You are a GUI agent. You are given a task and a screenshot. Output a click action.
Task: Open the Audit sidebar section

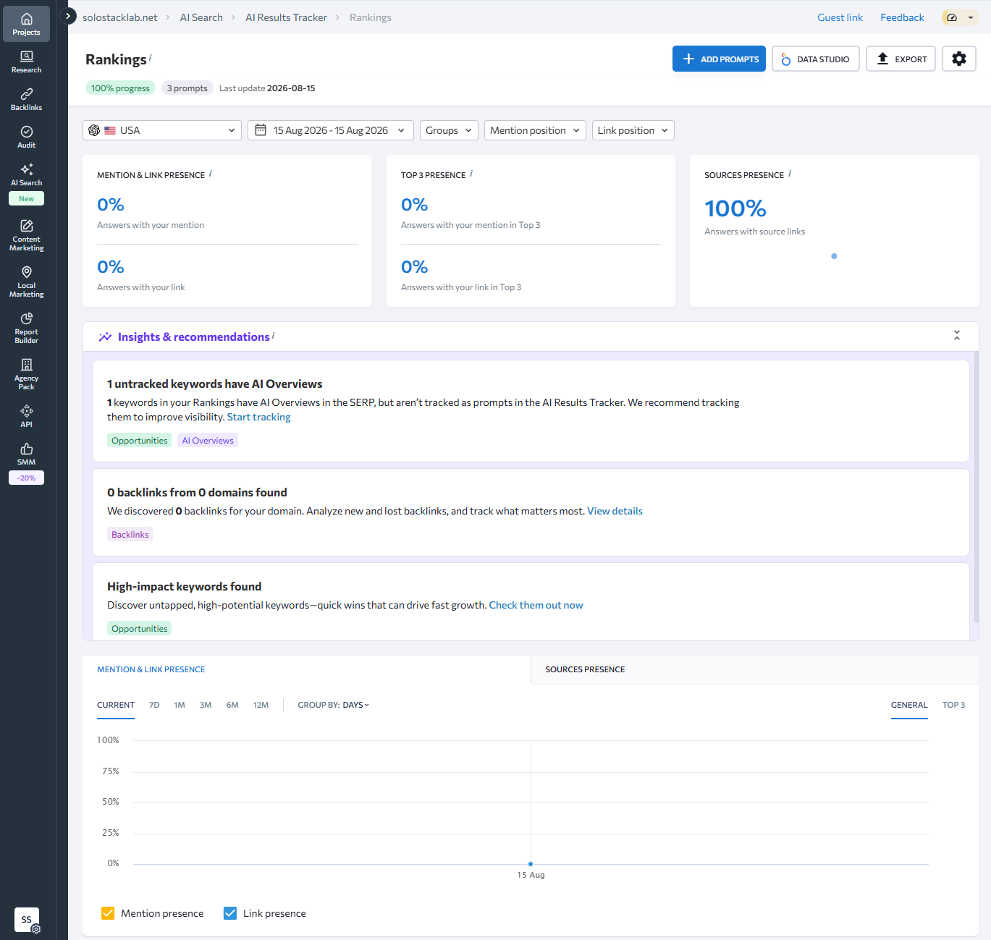tap(26, 137)
